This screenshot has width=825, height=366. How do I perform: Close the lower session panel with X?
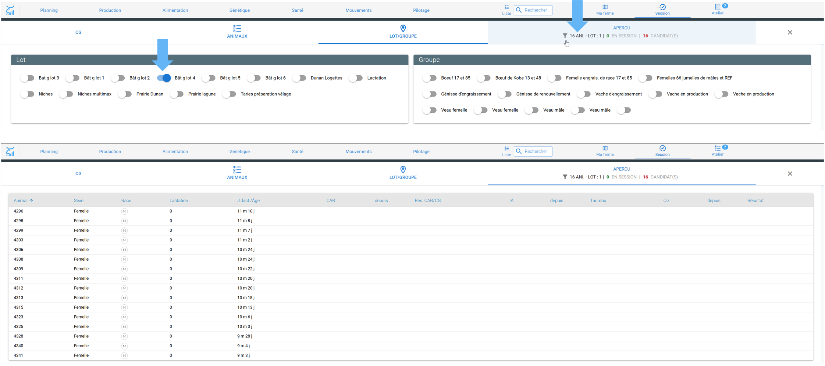coord(790,174)
